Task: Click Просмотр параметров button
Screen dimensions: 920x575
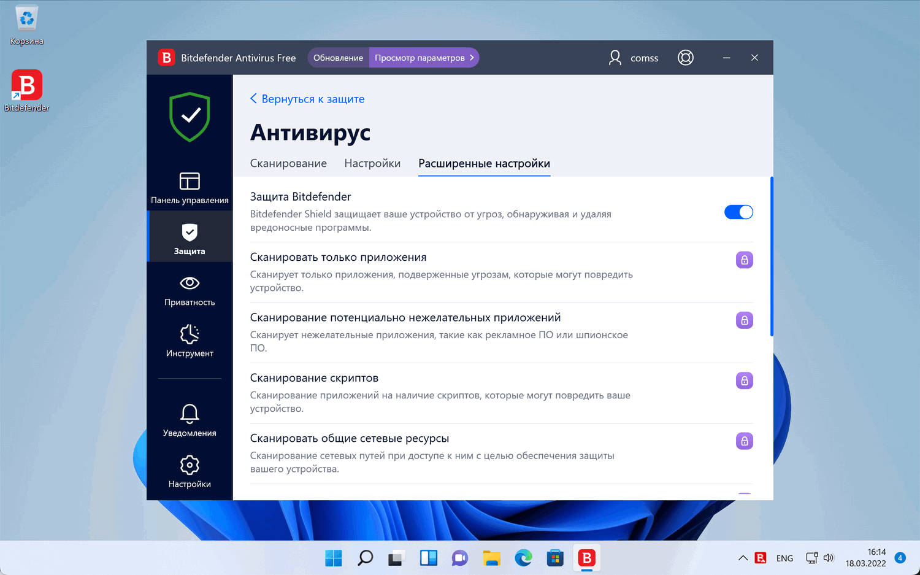Action: tap(424, 58)
